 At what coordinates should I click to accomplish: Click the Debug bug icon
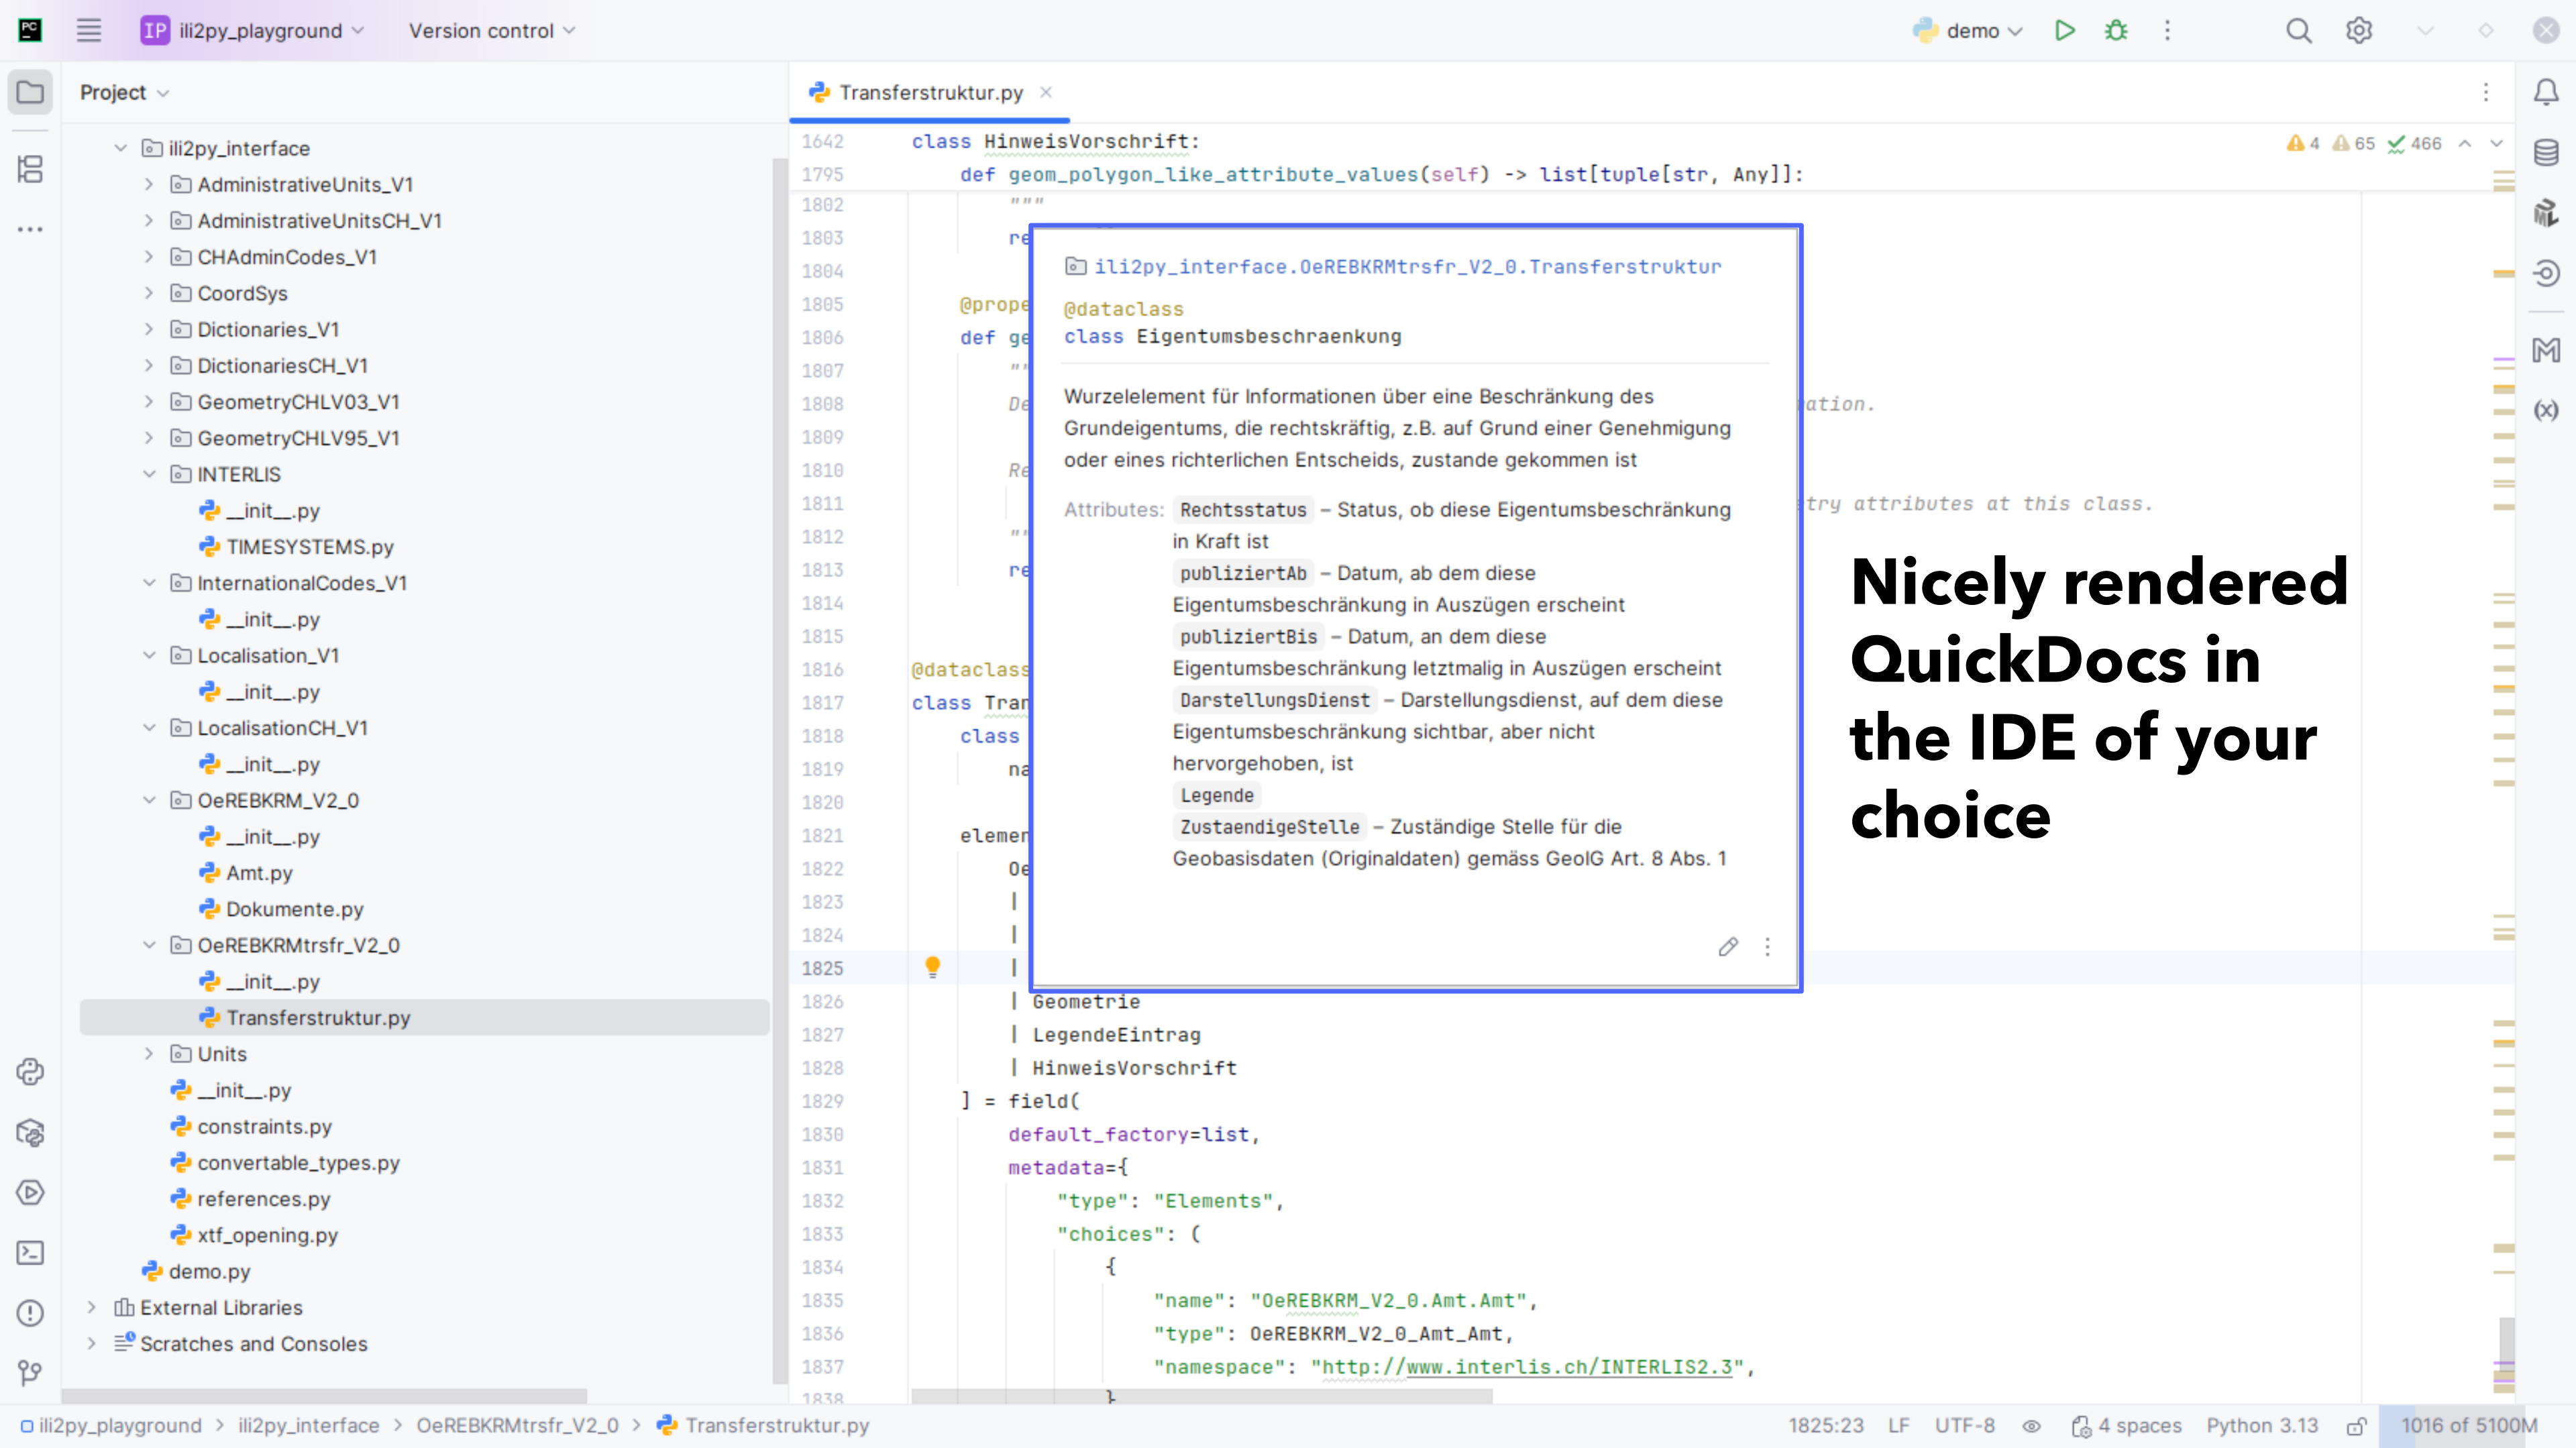[2116, 30]
